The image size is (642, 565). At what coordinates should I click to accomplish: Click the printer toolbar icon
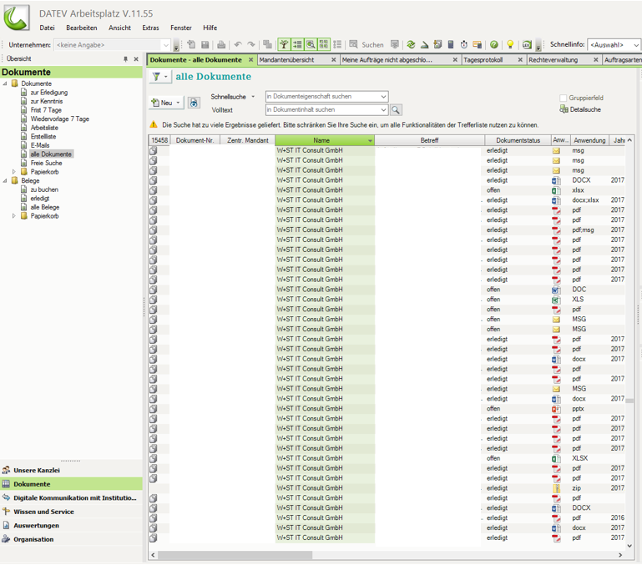coord(221,44)
